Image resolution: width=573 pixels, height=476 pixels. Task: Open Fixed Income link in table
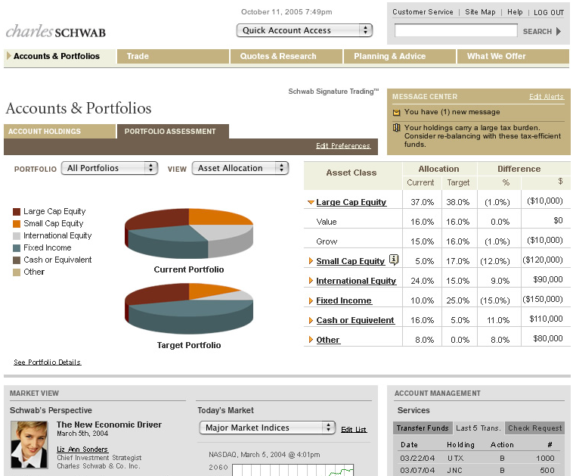[x=344, y=300]
